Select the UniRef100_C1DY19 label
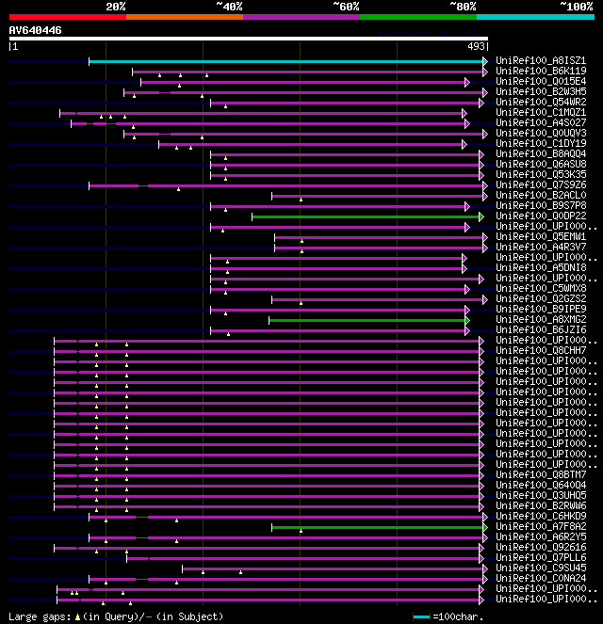 coord(541,143)
